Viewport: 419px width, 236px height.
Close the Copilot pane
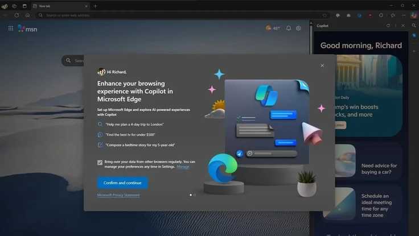pyautogui.click(x=403, y=26)
